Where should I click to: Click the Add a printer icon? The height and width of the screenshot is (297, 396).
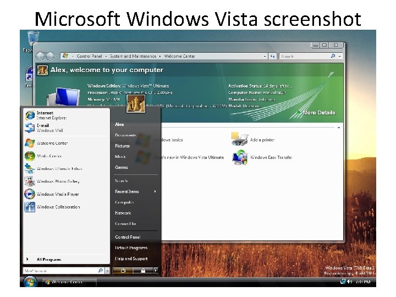pos(239,139)
